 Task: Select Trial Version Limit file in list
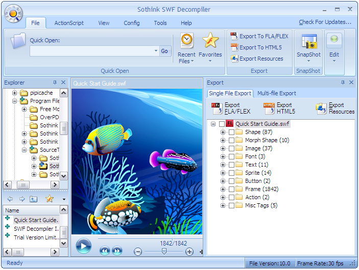pos(36,237)
